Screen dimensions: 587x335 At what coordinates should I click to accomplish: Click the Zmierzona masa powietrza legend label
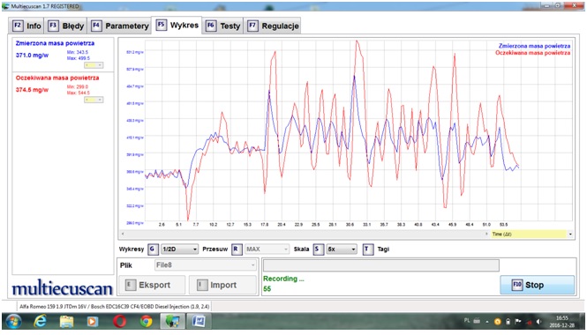(x=534, y=46)
